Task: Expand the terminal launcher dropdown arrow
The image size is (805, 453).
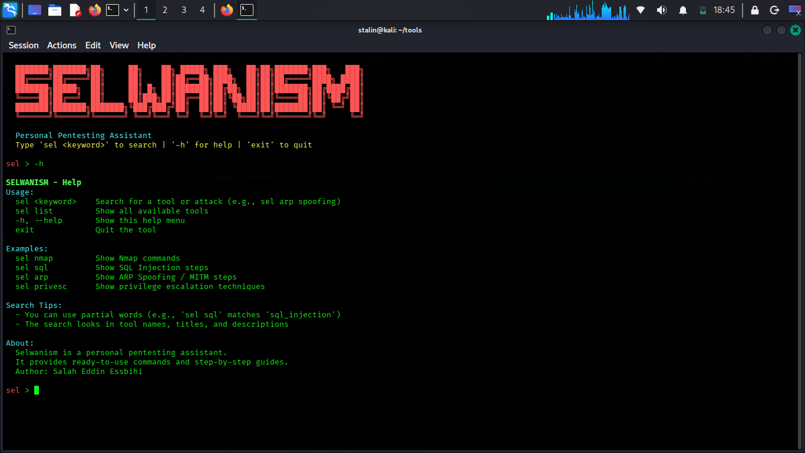Action: [x=126, y=10]
